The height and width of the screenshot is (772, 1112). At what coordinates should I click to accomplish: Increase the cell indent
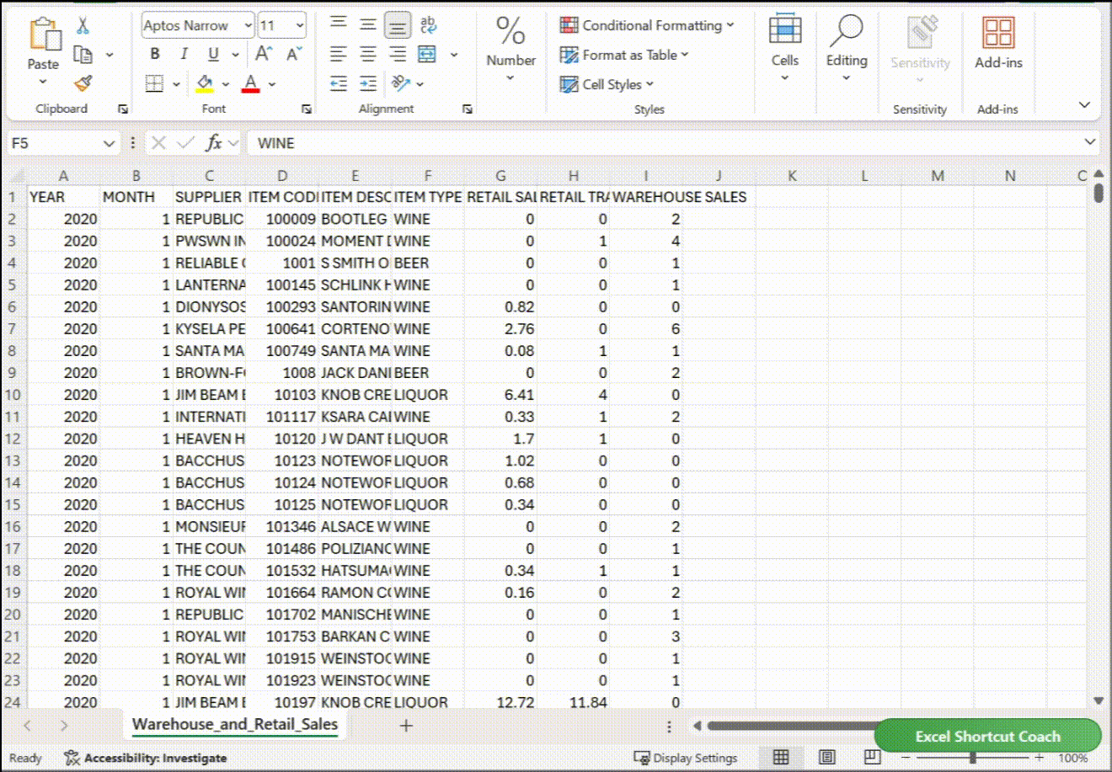click(368, 83)
